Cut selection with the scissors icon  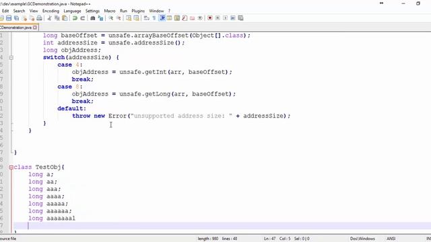tap(49, 18)
